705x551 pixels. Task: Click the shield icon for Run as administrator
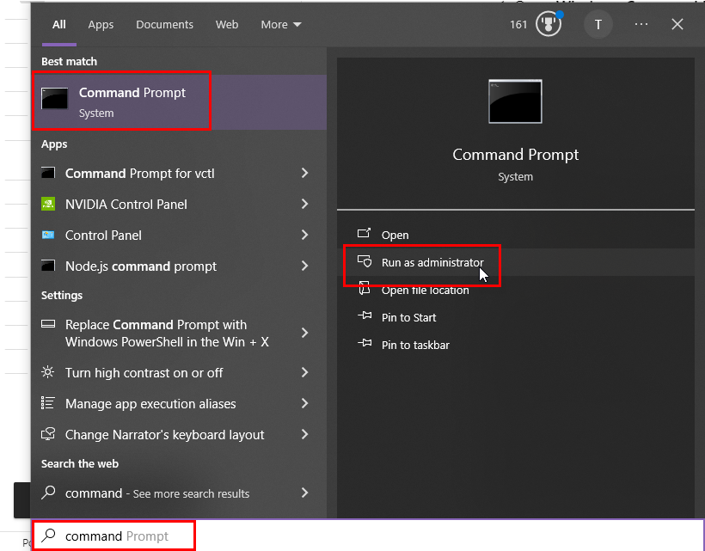(x=365, y=261)
